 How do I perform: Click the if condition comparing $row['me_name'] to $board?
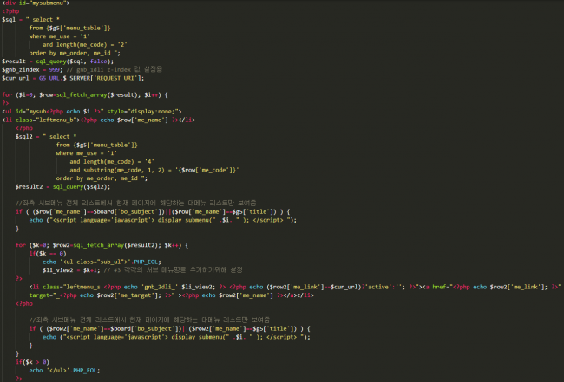tap(153, 212)
